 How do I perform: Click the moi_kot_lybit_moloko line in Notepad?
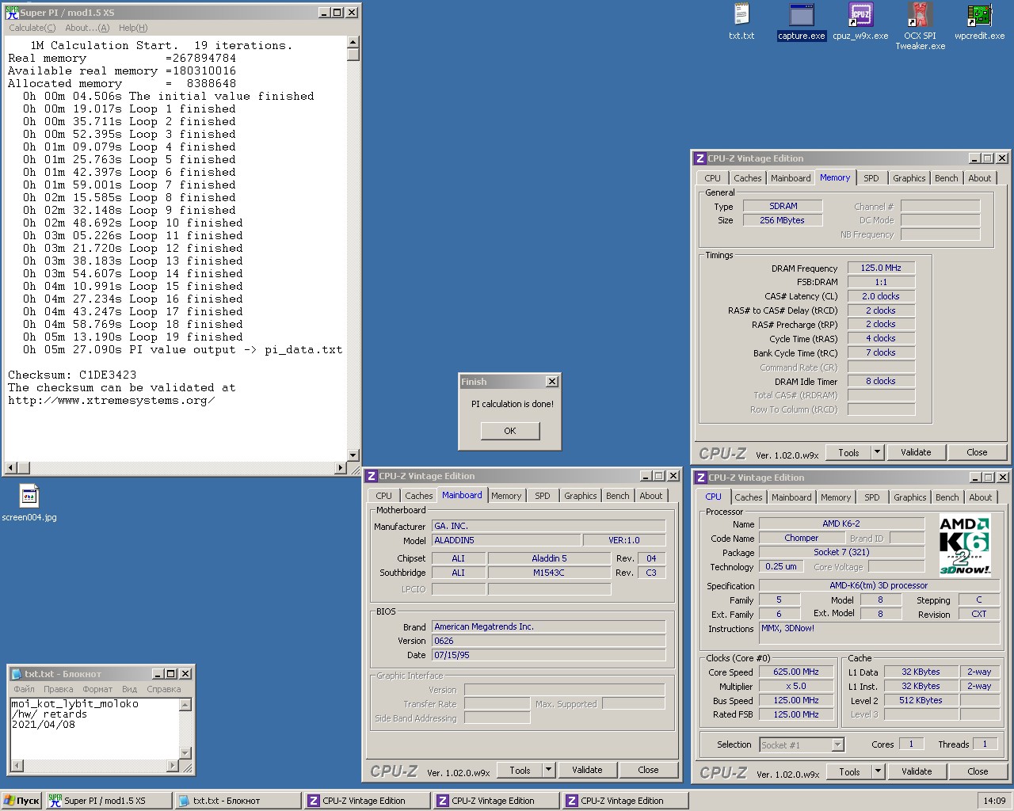click(x=74, y=703)
